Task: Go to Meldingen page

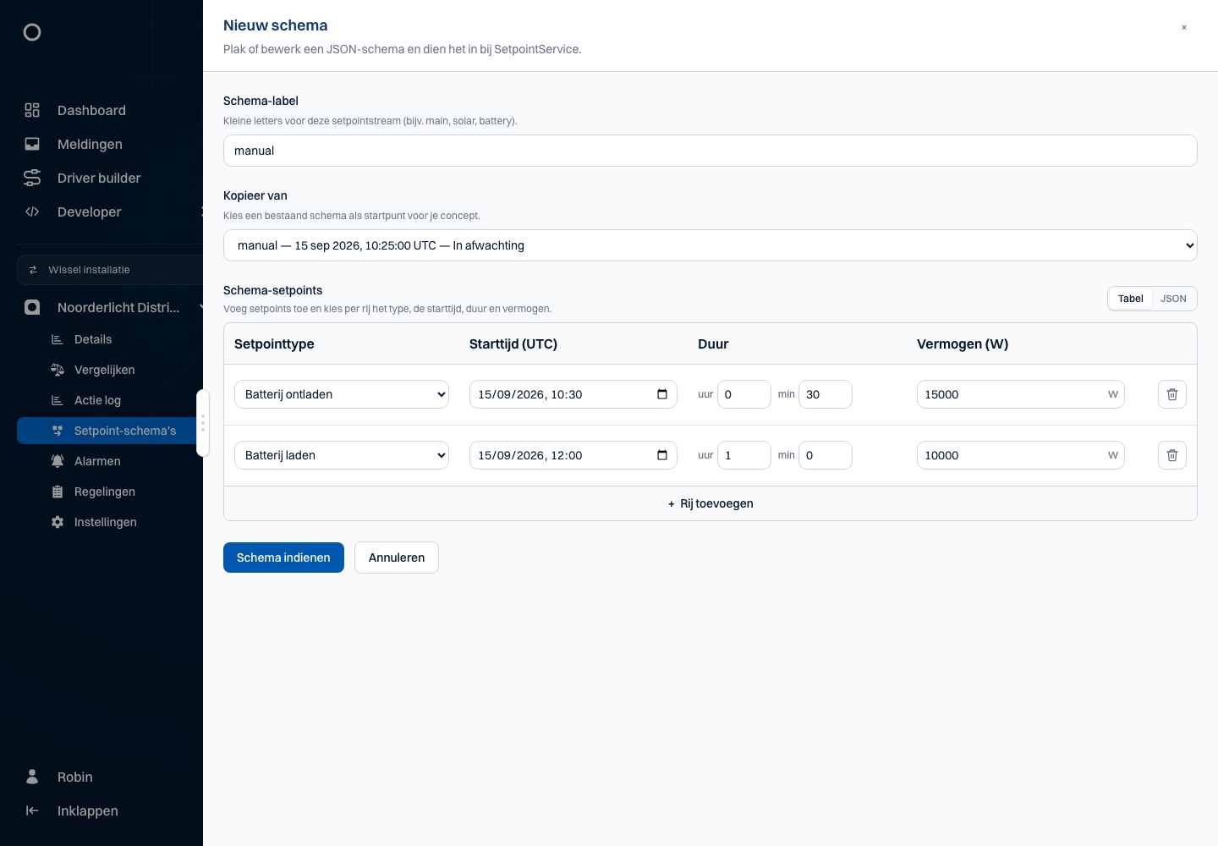Action: coord(90,144)
